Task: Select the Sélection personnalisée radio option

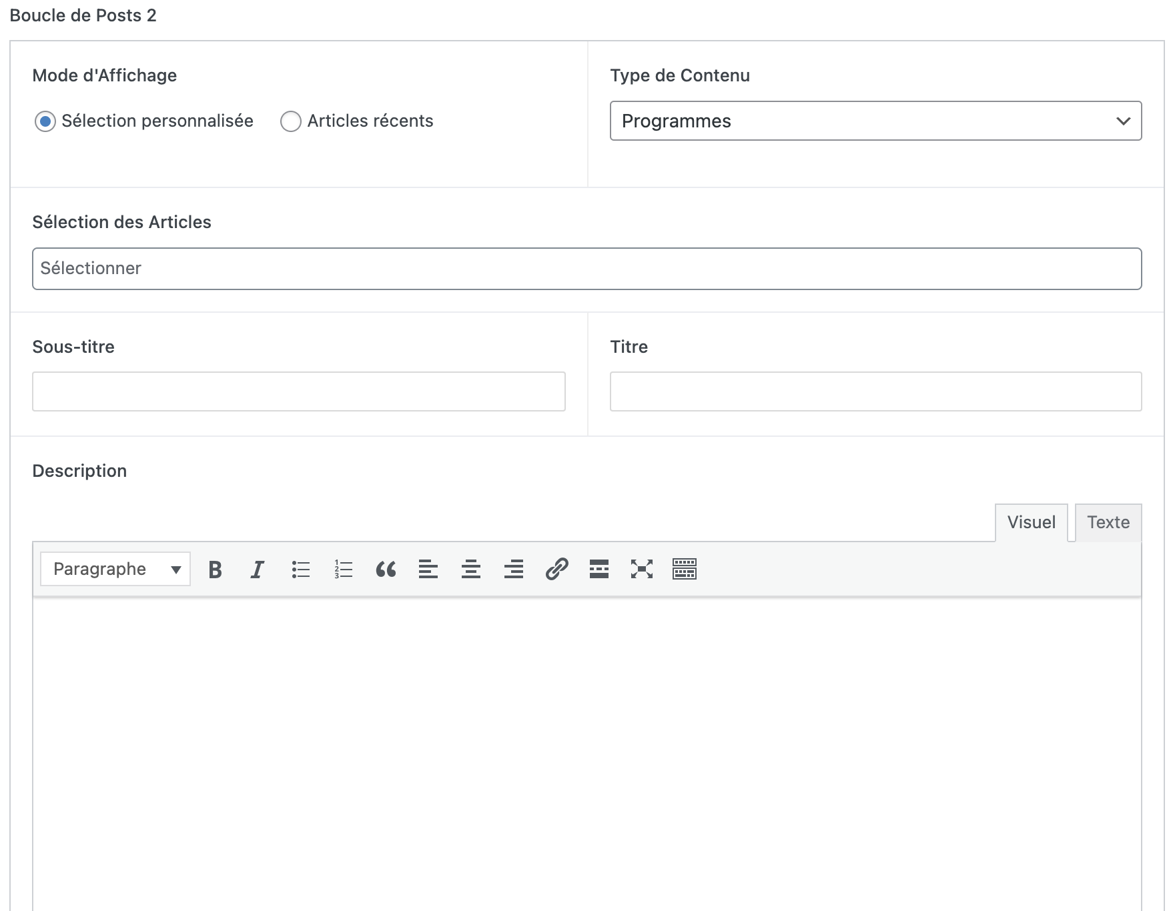Action: point(45,121)
